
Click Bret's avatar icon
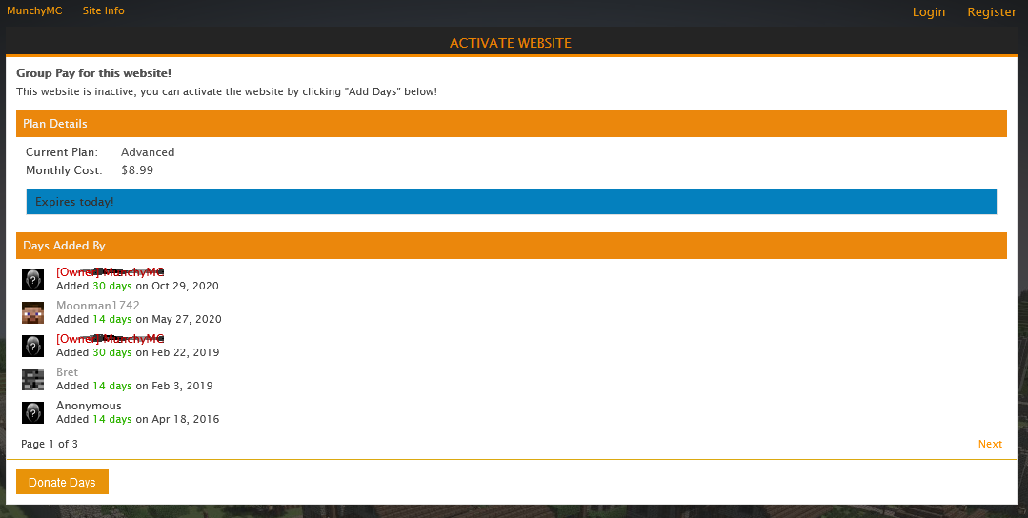(x=32, y=379)
